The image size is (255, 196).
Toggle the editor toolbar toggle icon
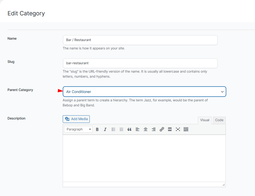[186, 129]
